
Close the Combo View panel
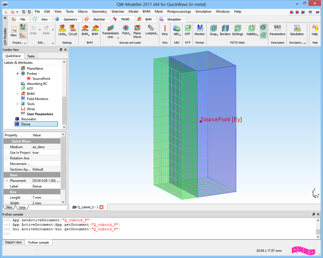[x=65, y=50]
